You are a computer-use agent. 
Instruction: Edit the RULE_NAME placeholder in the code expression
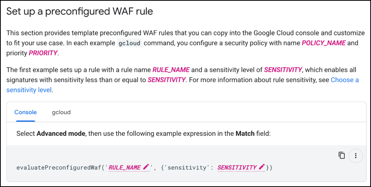tap(125, 167)
